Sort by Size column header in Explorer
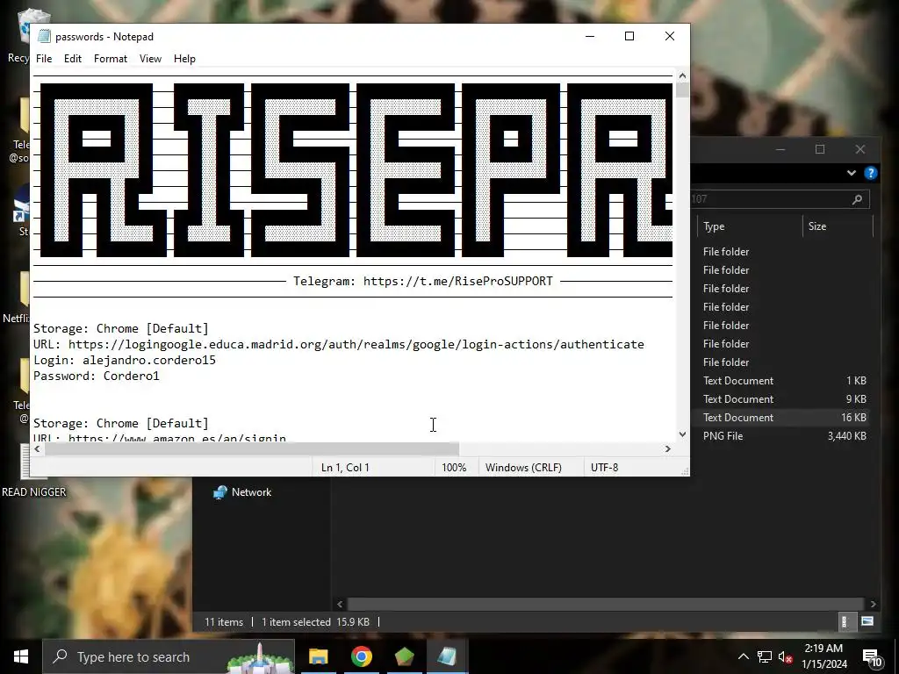This screenshot has height=674, width=899. point(838,226)
